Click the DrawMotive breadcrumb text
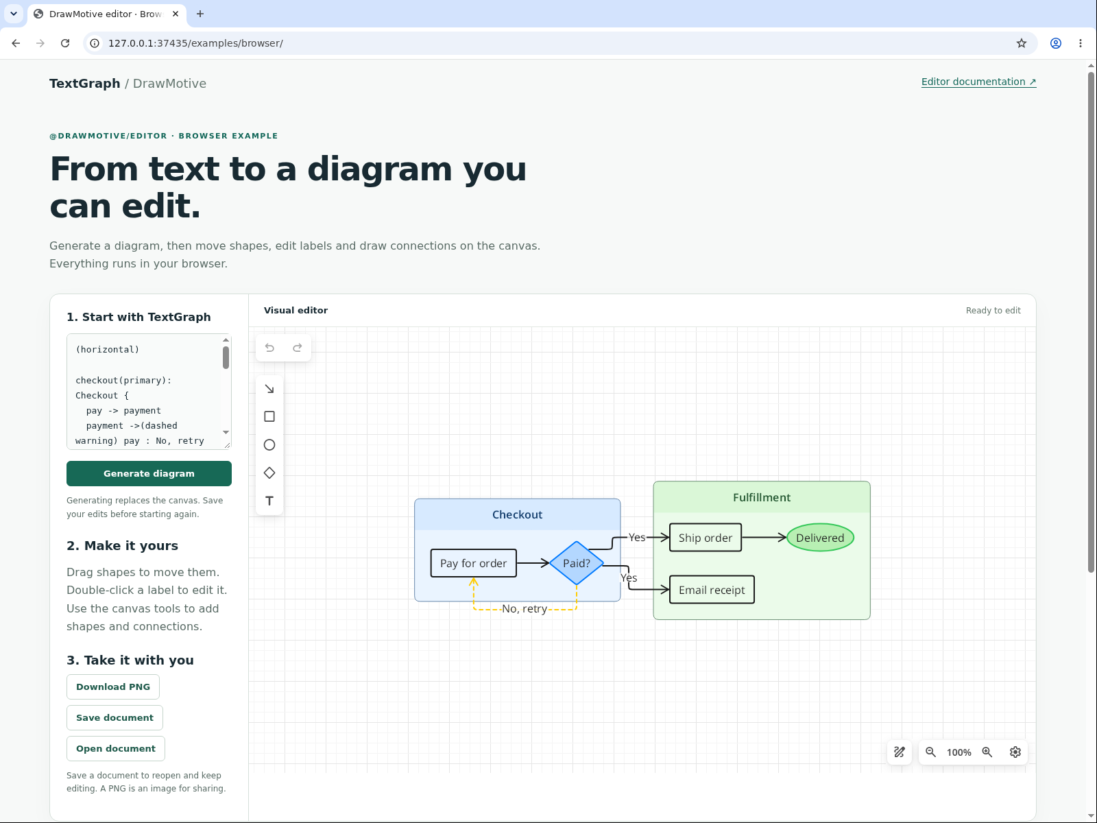This screenshot has width=1097, height=823. point(169,84)
